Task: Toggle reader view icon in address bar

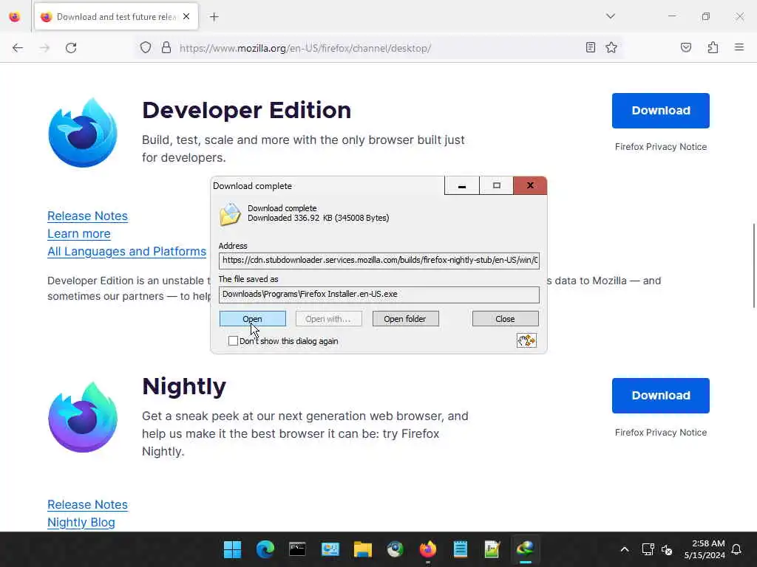Action: (590, 47)
